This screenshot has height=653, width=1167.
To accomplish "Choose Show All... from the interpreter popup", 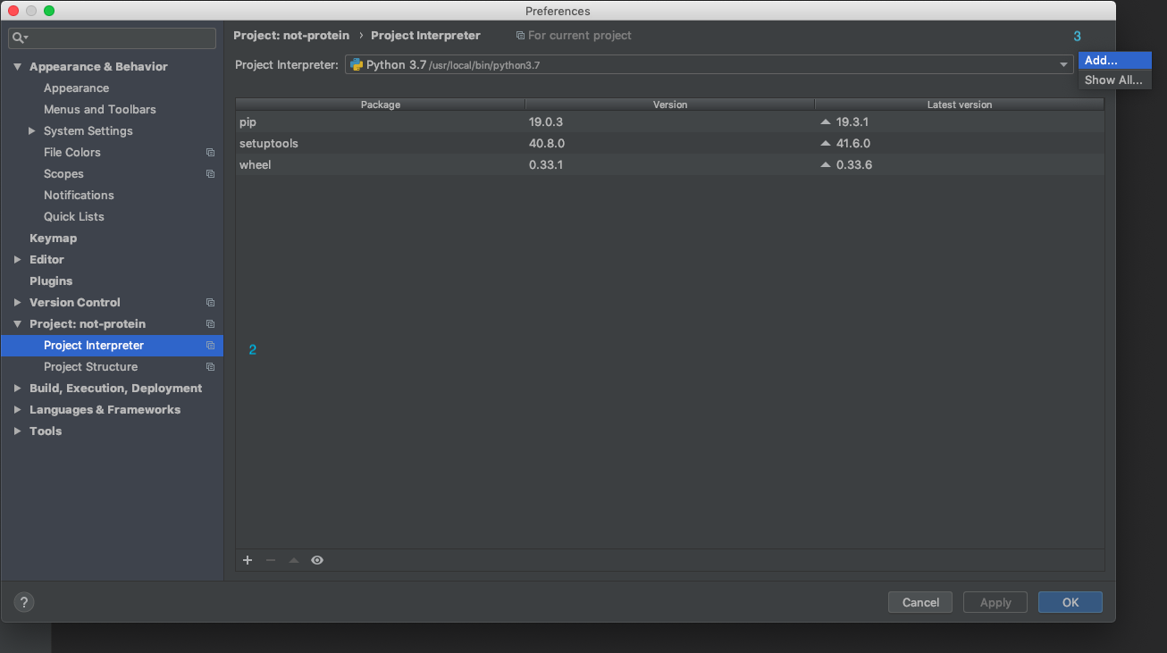I will [x=1115, y=80].
